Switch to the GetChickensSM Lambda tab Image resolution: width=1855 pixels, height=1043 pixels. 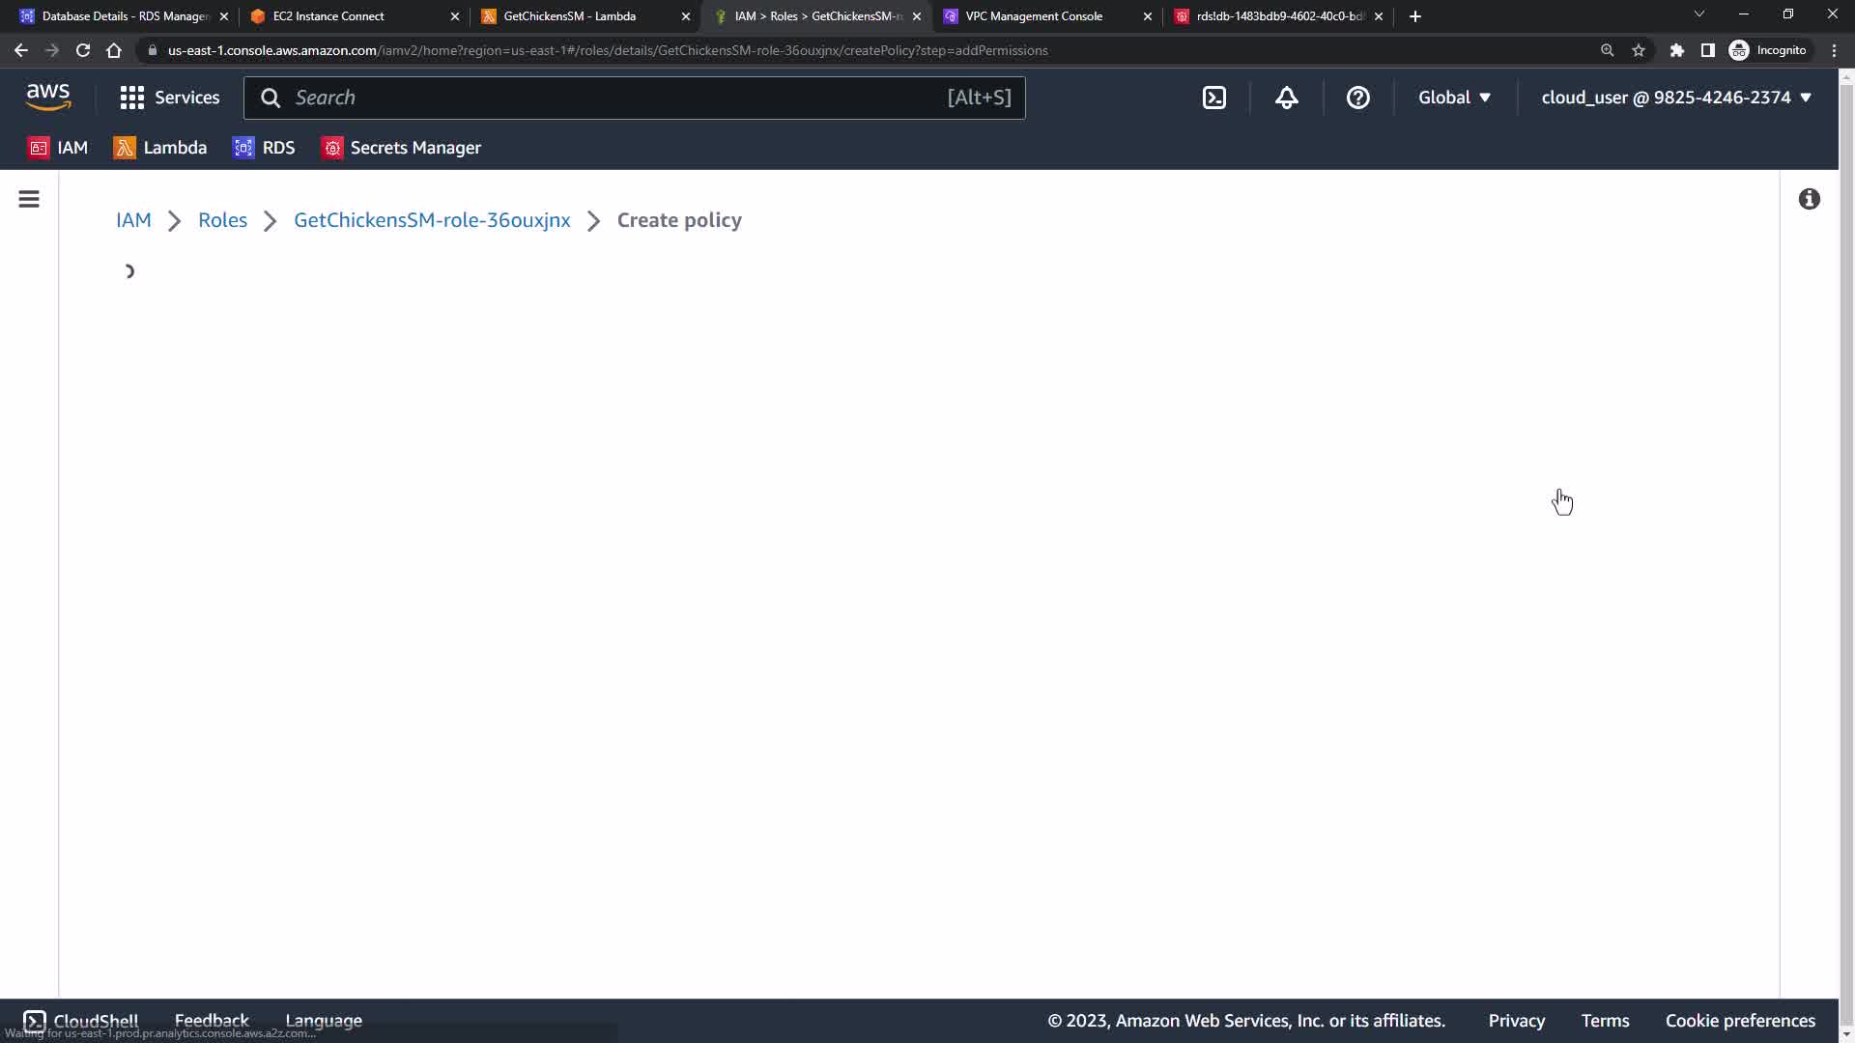[570, 16]
